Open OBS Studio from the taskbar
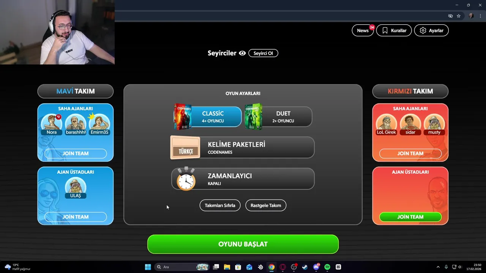The height and width of the screenshot is (273, 486). (294, 267)
